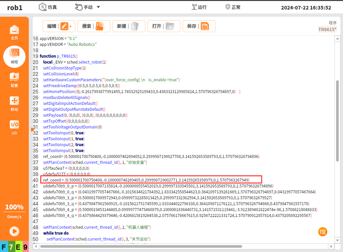Select the 编程 programming sidebar icon
This screenshot has width=343, height=252.
click(14, 56)
